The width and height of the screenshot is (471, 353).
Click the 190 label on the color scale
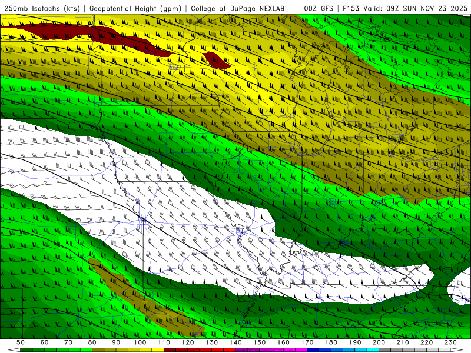[355, 342]
